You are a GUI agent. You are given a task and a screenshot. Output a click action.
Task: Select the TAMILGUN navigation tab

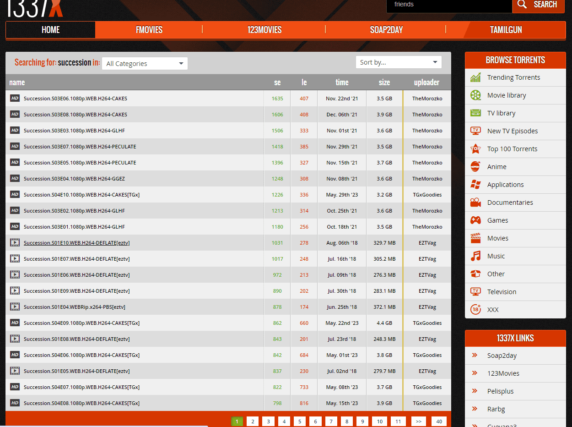[506, 30]
